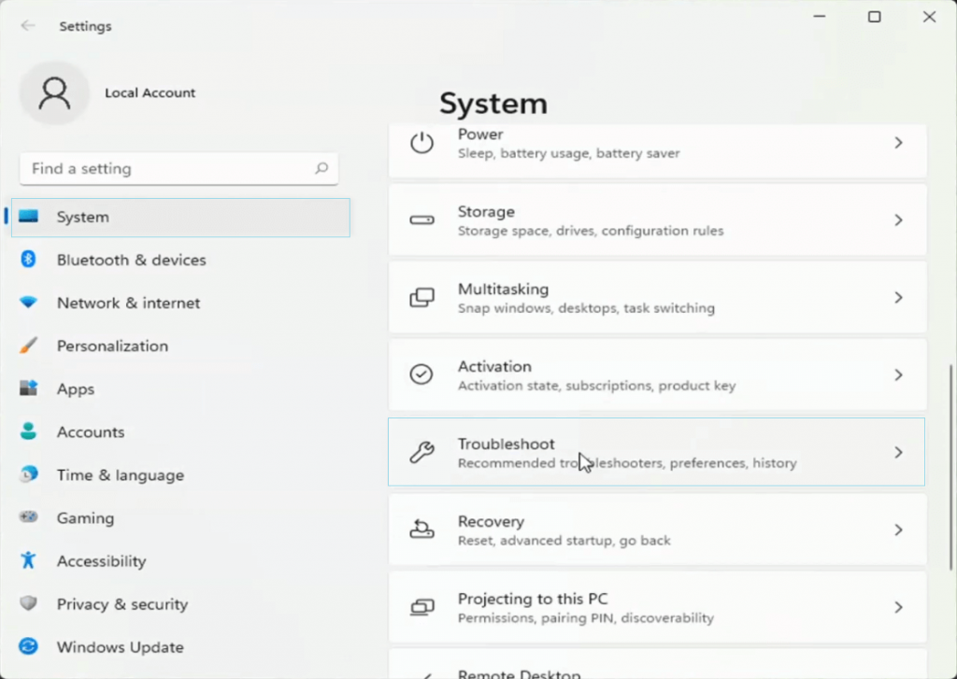Click the Activation checkmark icon

(x=421, y=375)
